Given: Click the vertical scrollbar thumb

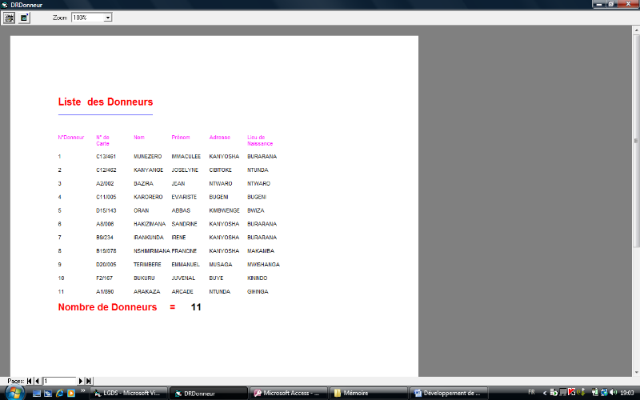Looking at the screenshot, I should pyautogui.click(x=636, y=141).
